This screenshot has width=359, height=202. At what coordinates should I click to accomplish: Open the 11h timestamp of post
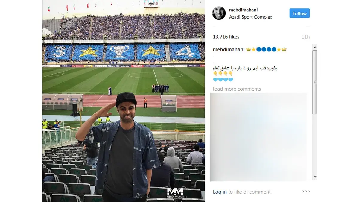305,37
